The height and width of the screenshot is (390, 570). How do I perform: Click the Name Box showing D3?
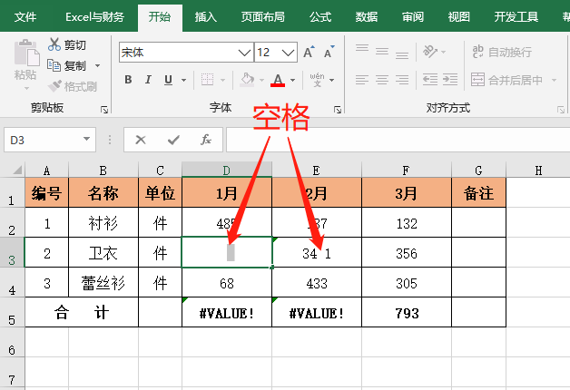[x=50, y=140]
